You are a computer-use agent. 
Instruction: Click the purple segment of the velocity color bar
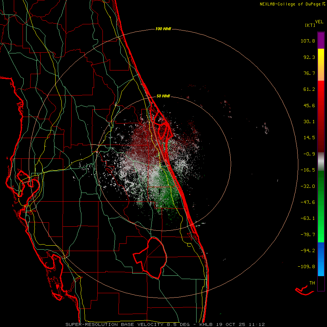pyautogui.click(x=321, y=40)
